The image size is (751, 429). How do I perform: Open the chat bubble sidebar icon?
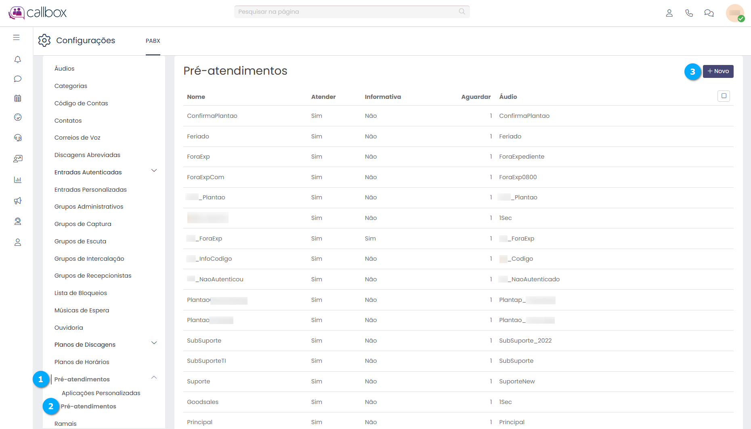(x=17, y=79)
